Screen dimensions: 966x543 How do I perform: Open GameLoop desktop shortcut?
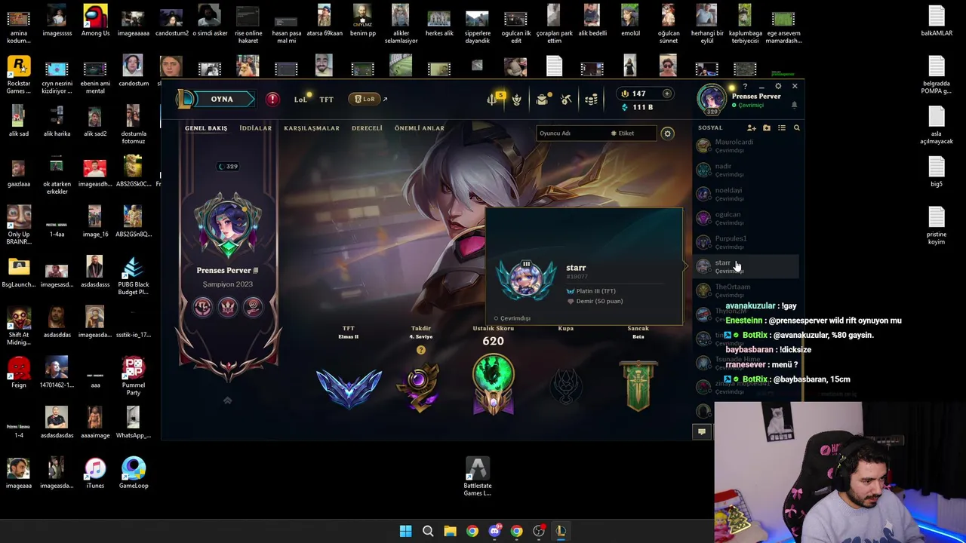click(133, 473)
